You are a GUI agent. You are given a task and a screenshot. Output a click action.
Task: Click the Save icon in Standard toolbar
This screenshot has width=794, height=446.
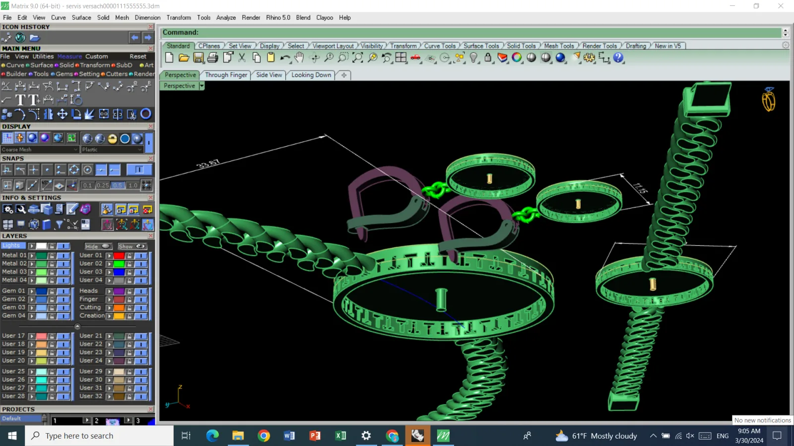point(198,57)
